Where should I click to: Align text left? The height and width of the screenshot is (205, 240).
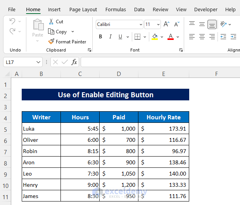tap(192, 37)
